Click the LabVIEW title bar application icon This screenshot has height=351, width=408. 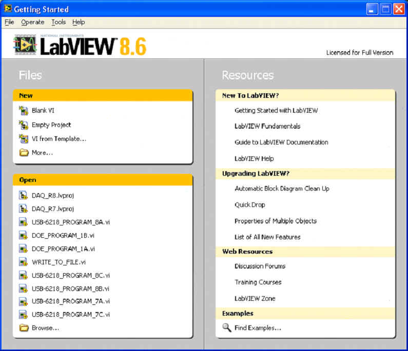point(8,9)
